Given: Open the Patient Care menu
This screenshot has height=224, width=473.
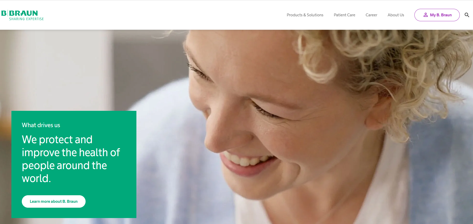Looking at the screenshot, I should pos(344,15).
